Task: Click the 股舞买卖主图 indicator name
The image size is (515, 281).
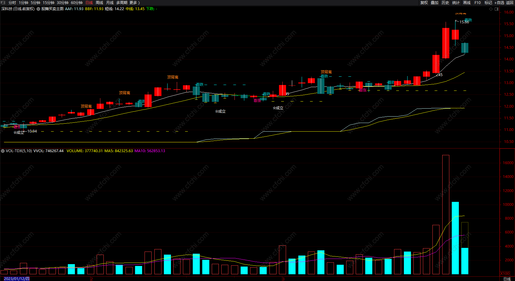Action: pos(52,9)
